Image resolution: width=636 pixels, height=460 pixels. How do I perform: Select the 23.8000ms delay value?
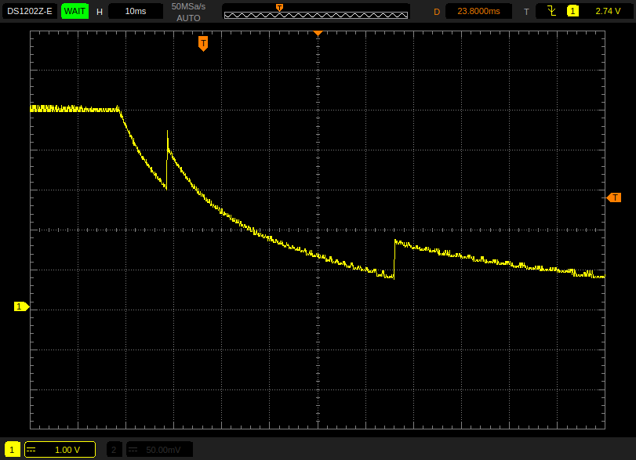[478, 11]
